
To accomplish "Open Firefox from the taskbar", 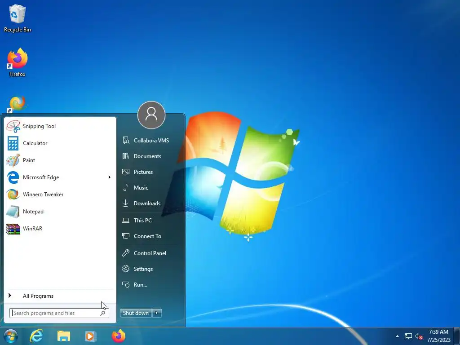I will [119, 336].
